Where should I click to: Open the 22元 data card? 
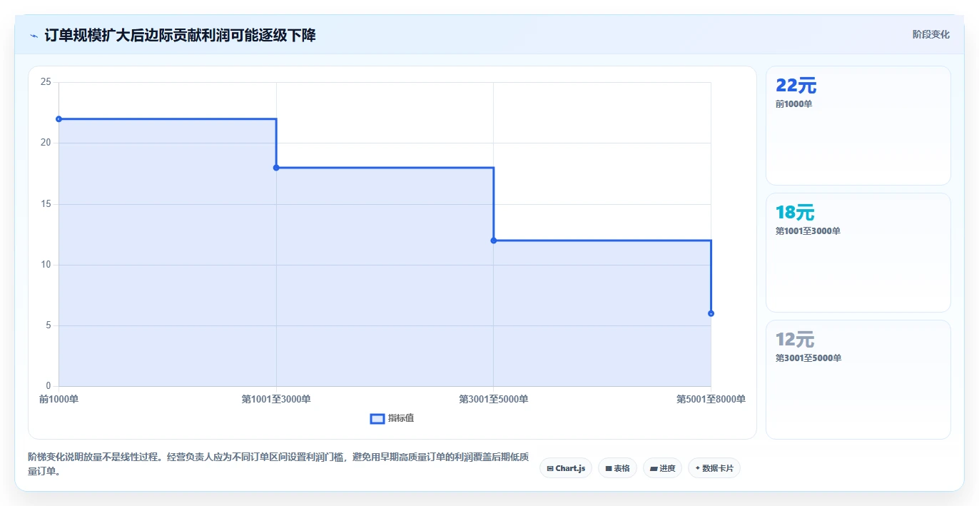click(x=858, y=126)
